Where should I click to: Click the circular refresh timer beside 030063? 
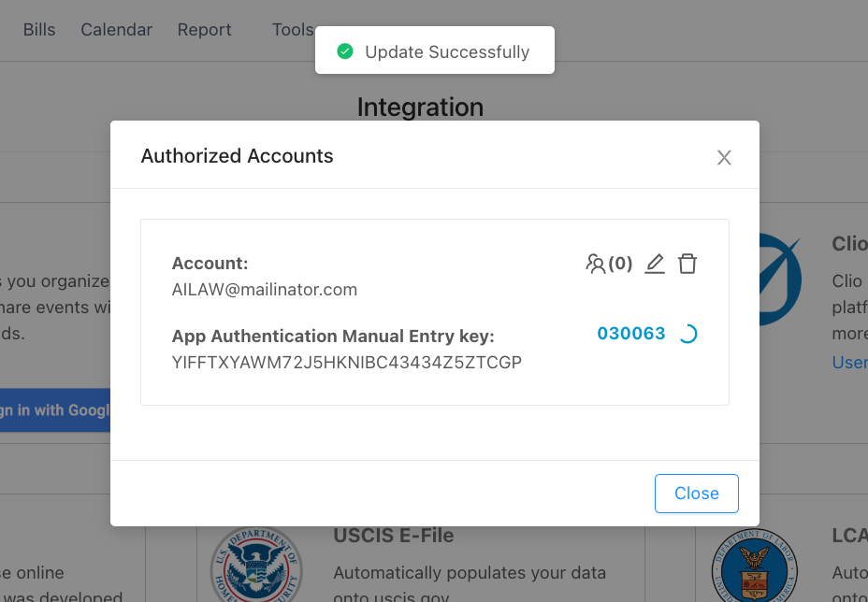pyautogui.click(x=687, y=334)
